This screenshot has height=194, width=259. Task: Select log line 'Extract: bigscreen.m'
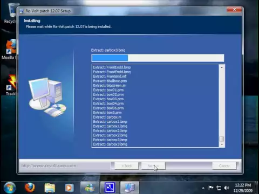point(109,86)
